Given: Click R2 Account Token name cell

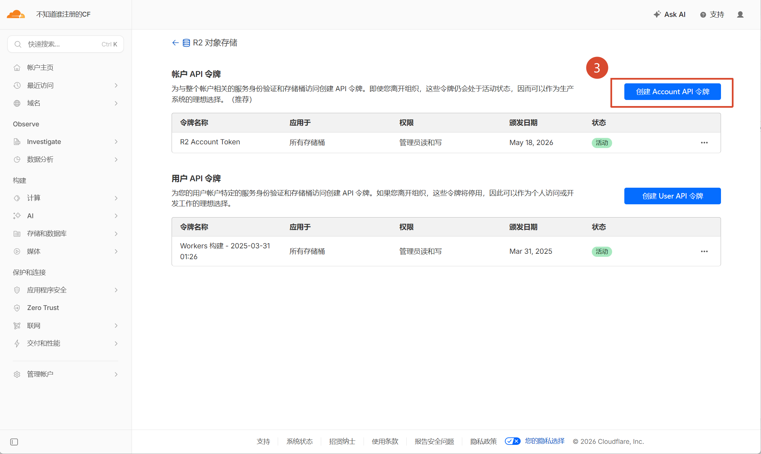Looking at the screenshot, I should click(210, 142).
